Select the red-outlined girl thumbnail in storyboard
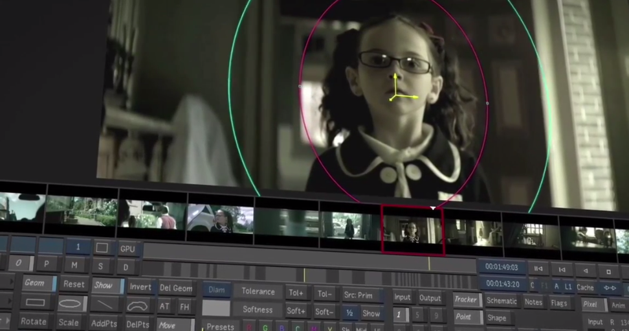The height and width of the screenshot is (331, 629). (413, 230)
